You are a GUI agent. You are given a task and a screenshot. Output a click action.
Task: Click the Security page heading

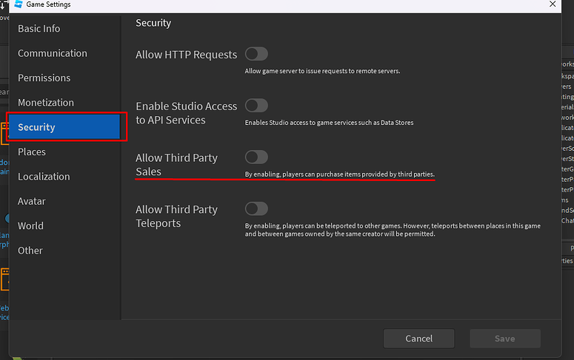point(153,23)
